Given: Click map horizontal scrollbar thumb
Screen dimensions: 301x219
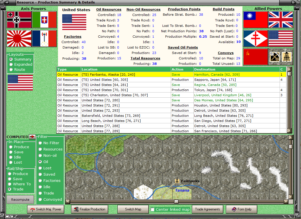Looking at the screenshot, I should (x=176, y=202).
